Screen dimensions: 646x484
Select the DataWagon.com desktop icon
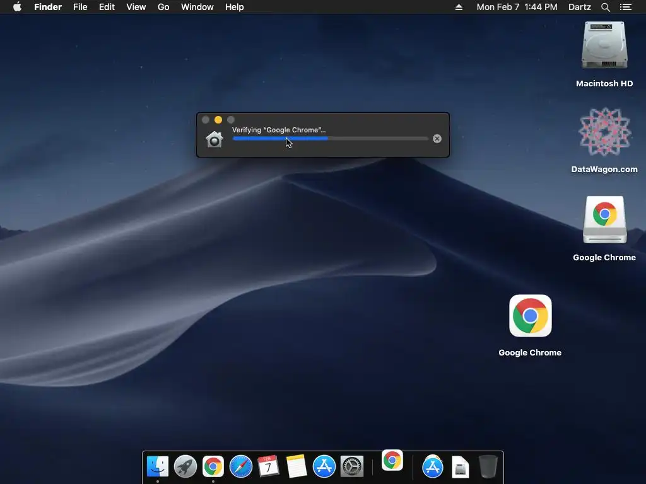click(604, 132)
